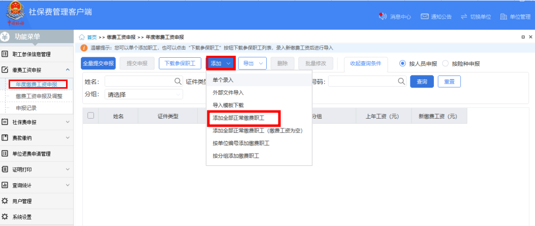This screenshot has height=226, width=535.
Task: Click the 证明打印 icon
Action: point(5,169)
